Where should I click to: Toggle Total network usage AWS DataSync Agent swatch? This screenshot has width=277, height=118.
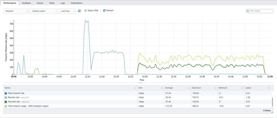[6, 106]
